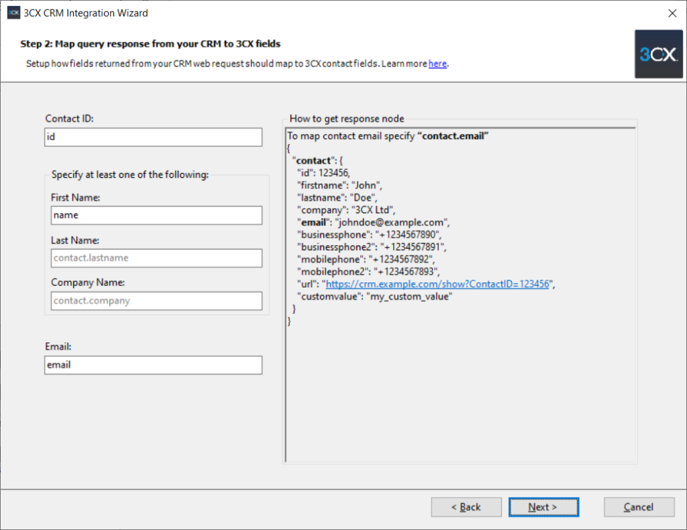Click the First Name label

75,197
